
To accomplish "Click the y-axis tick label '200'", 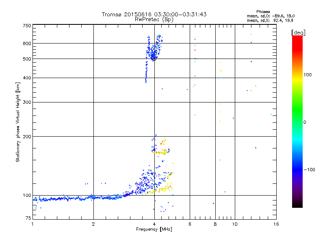I will click(x=27, y=137).
